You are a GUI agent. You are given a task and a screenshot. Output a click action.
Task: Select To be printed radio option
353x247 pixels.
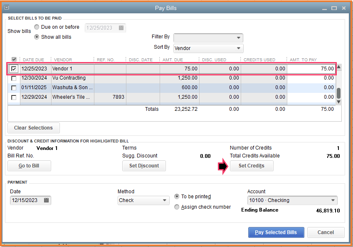pos(177,197)
